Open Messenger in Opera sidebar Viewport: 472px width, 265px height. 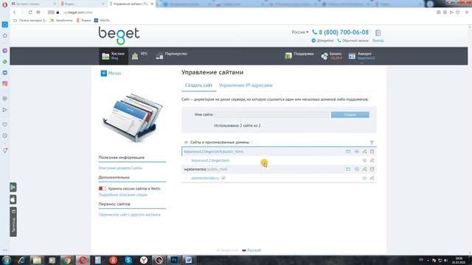coord(5,51)
